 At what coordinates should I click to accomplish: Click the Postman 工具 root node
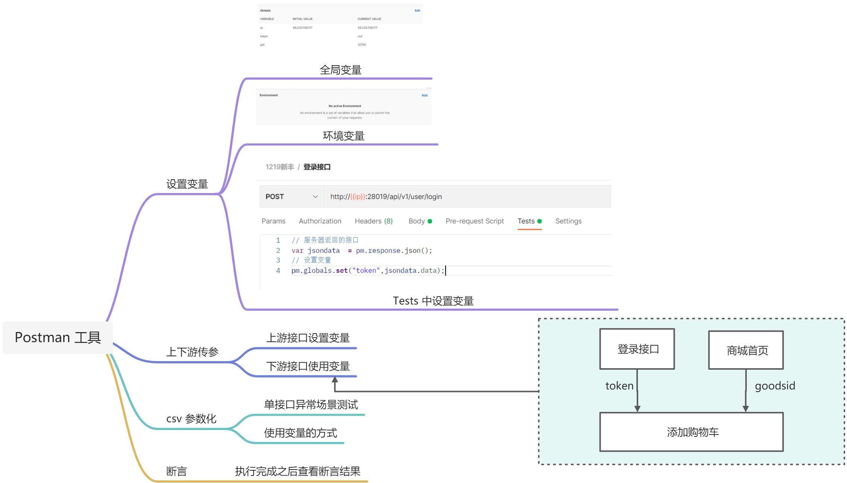(58, 338)
